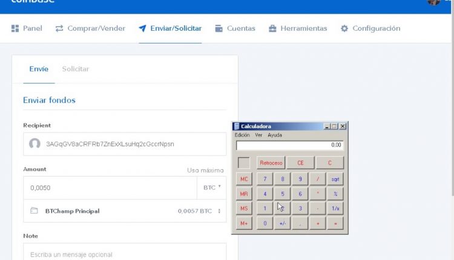Switch to the Solicitar tab

76,69
